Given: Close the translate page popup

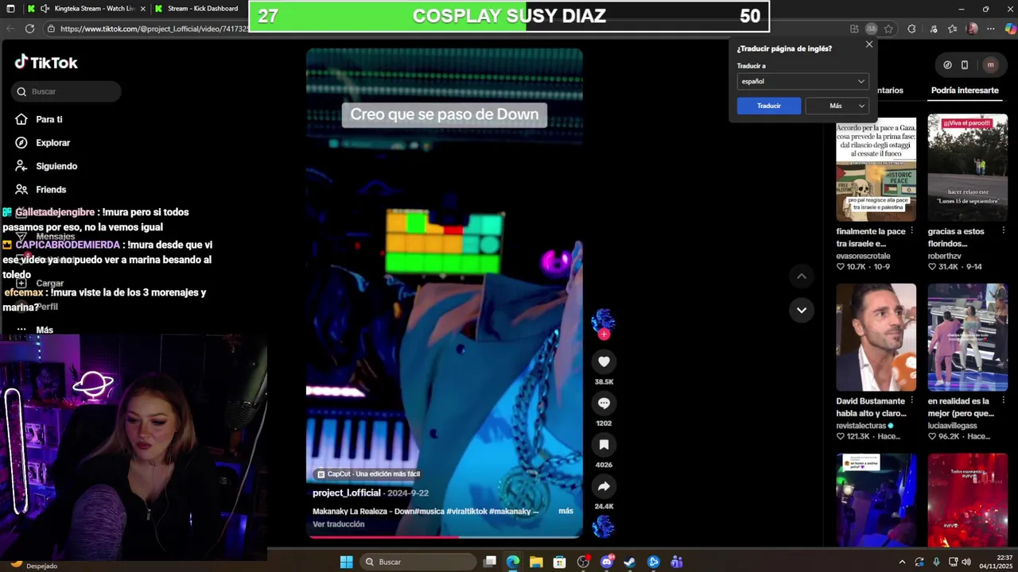Looking at the screenshot, I should coord(869,44).
